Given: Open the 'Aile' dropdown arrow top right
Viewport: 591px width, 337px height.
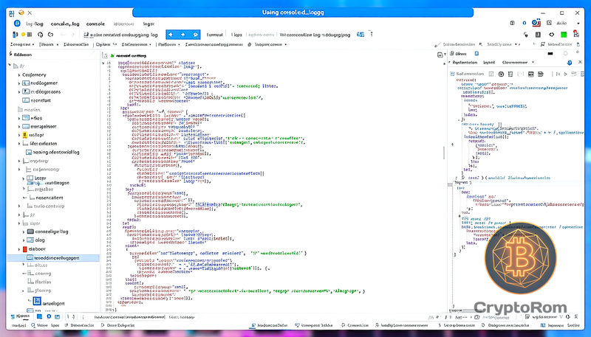Looking at the screenshot, I should [x=578, y=24].
